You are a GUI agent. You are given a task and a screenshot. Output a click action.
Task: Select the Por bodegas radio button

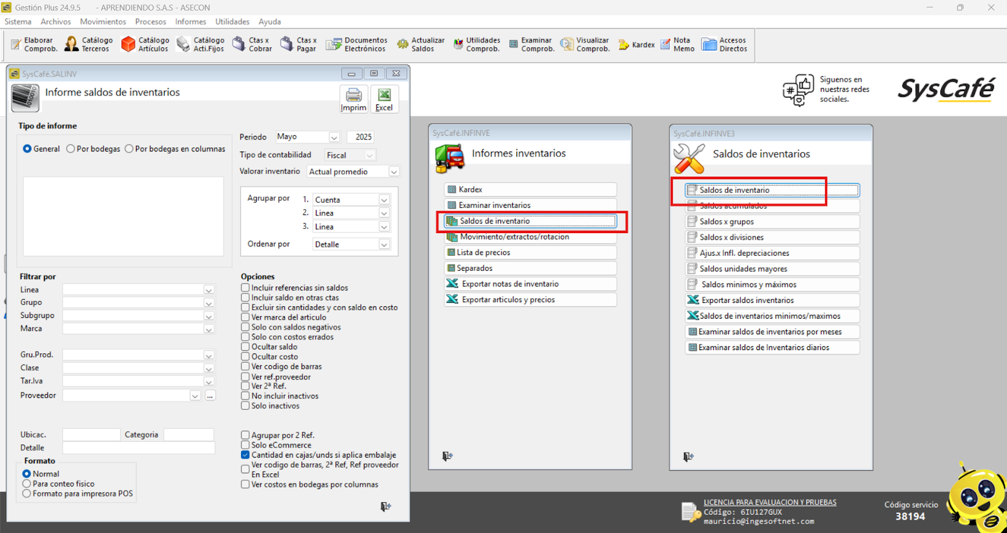70,149
